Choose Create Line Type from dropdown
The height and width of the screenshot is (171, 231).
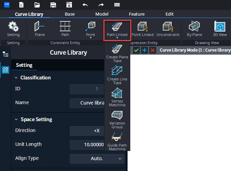[x=117, y=75]
